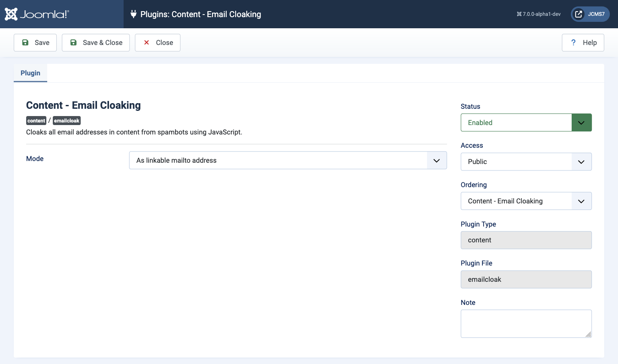
Task: Click the "Cloaks all email addresses" description
Action: (134, 132)
